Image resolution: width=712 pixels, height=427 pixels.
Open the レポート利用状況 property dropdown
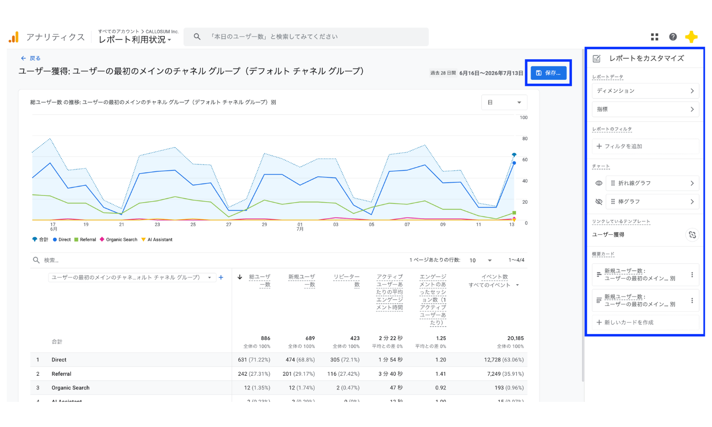(135, 40)
